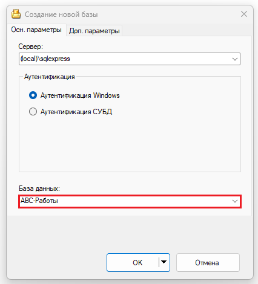This screenshot has width=258, height=284.
Task: Cancel with the Отмена button
Action: 208,262
